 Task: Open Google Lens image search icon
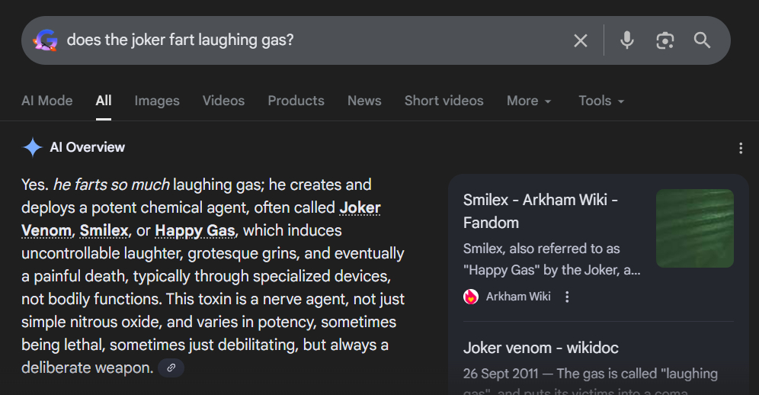coord(665,40)
